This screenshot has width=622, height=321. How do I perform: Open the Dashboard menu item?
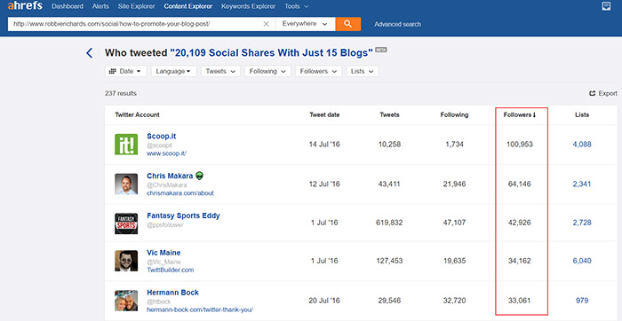click(x=68, y=6)
